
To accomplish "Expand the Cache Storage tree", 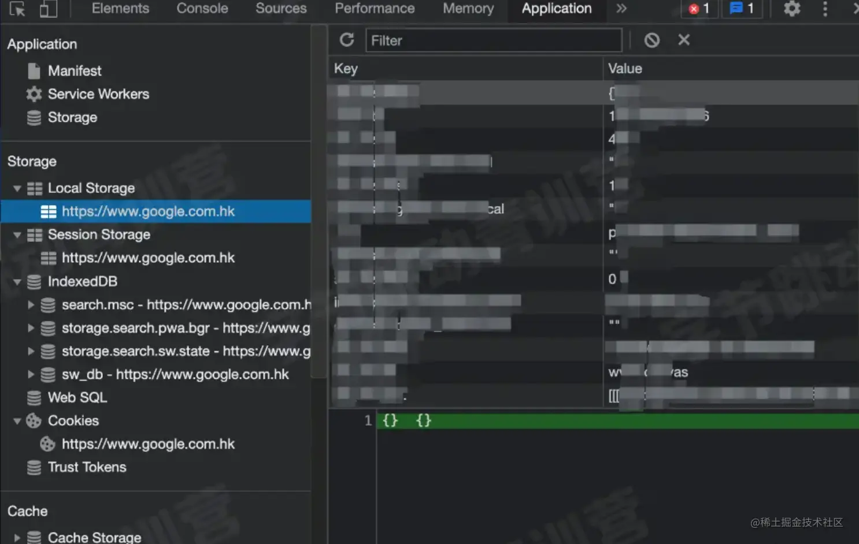I will click(x=17, y=538).
